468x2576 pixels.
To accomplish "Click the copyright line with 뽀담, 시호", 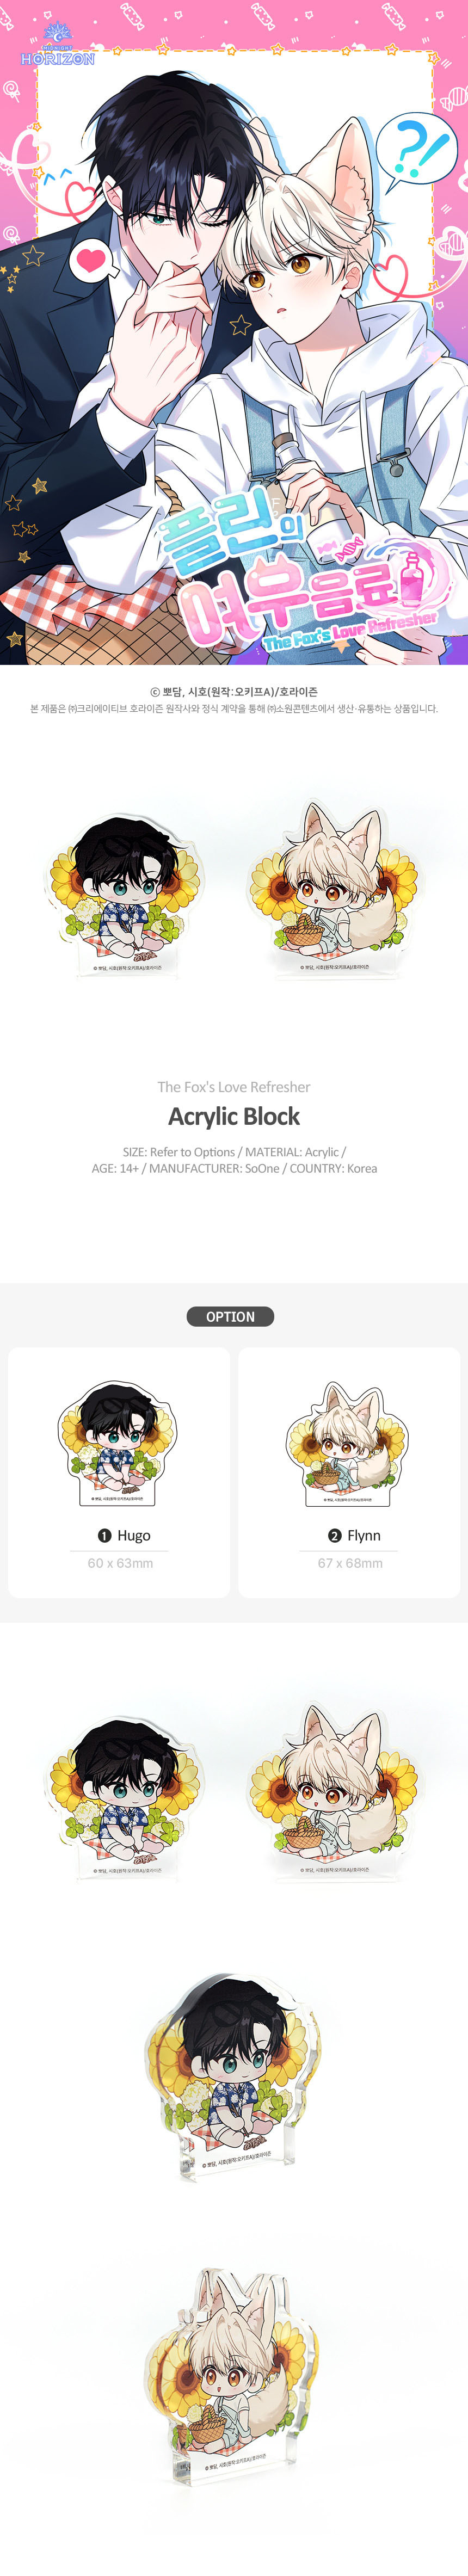I will [x=234, y=691].
